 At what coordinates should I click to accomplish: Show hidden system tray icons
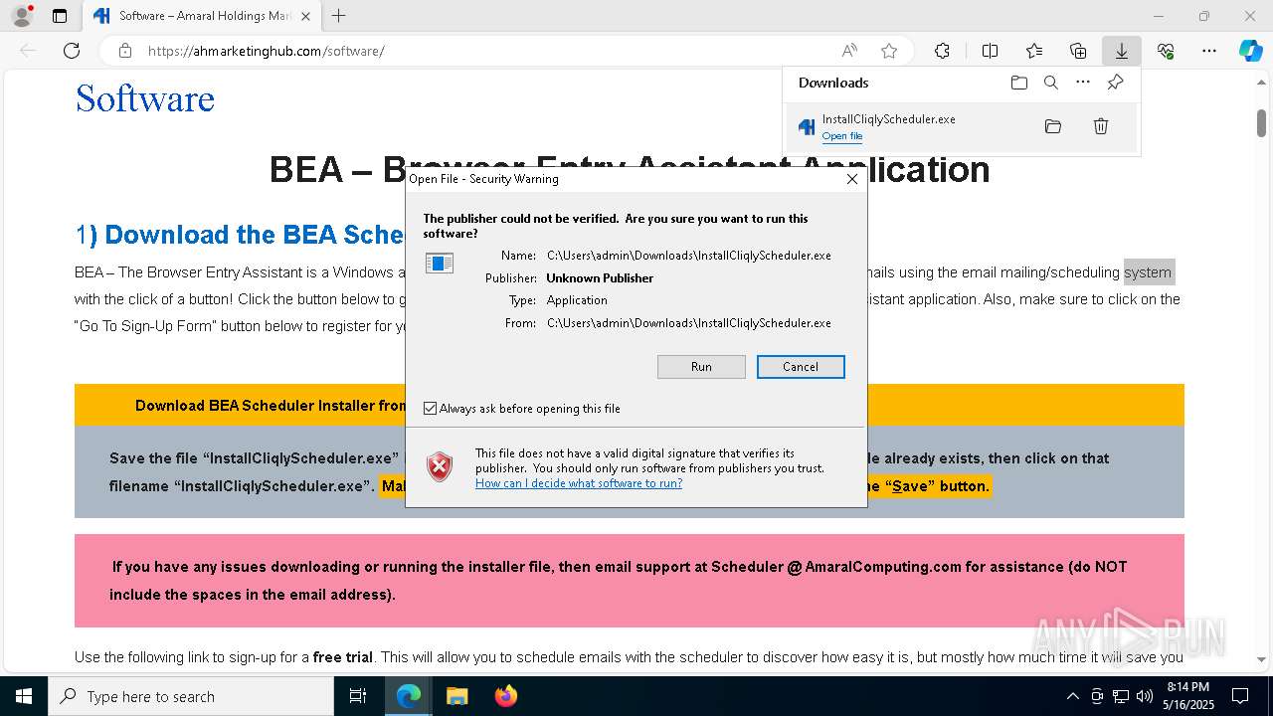1072,696
